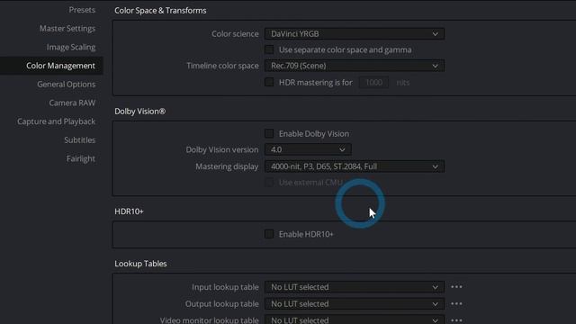
Task: Open Mastering display dropdown
Action: pos(354,166)
